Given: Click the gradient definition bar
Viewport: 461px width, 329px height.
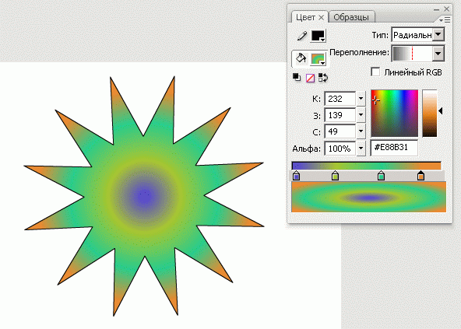Looking at the screenshot, I should pyautogui.click(x=366, y=166).
